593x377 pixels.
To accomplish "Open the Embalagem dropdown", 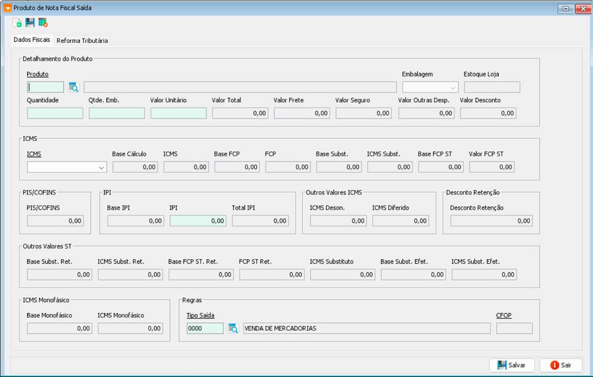I will click(x=430, y=88).
